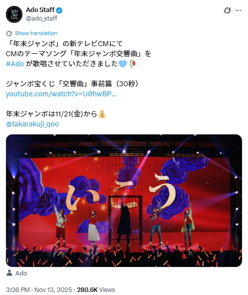248x295 pixels.
Task: Click the Ado Staff display name
Action: point(40,10)
